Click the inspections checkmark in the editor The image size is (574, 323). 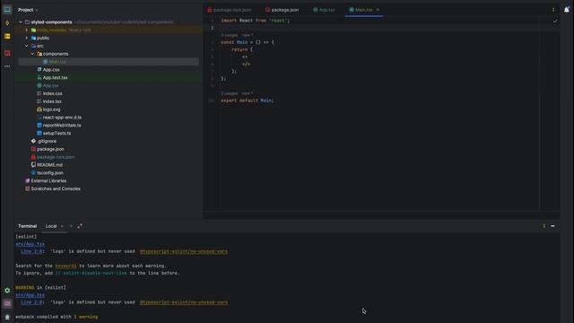tap(555, 21)
